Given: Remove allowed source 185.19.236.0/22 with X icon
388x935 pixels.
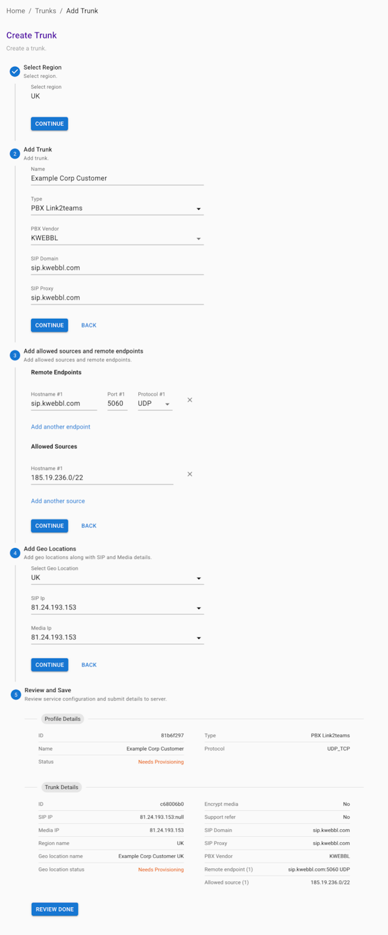Looking at the screenshot, I should coord(189,474).
